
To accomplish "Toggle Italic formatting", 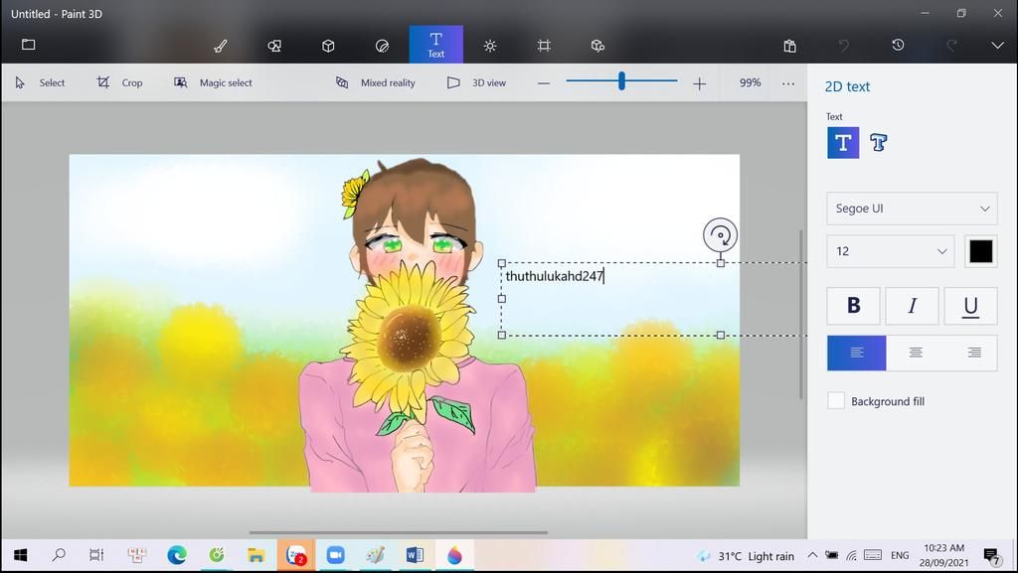I will click(x=912, y=305).
